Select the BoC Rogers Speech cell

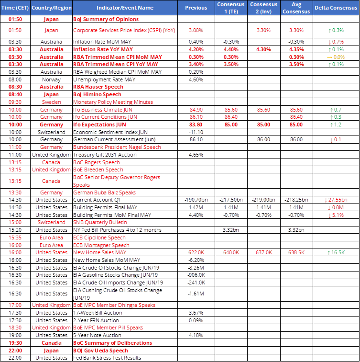click(x=125, y=162)
